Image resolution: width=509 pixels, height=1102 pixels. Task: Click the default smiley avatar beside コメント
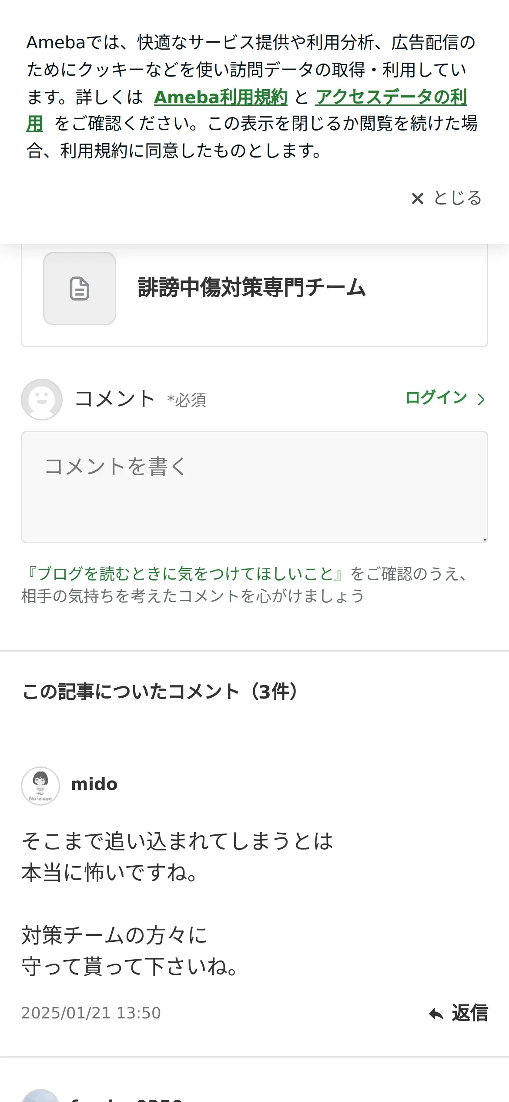coord(42,399)
